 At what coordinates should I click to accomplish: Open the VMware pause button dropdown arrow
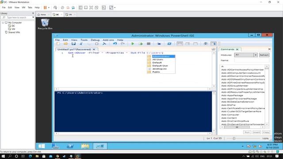[49, 8]
